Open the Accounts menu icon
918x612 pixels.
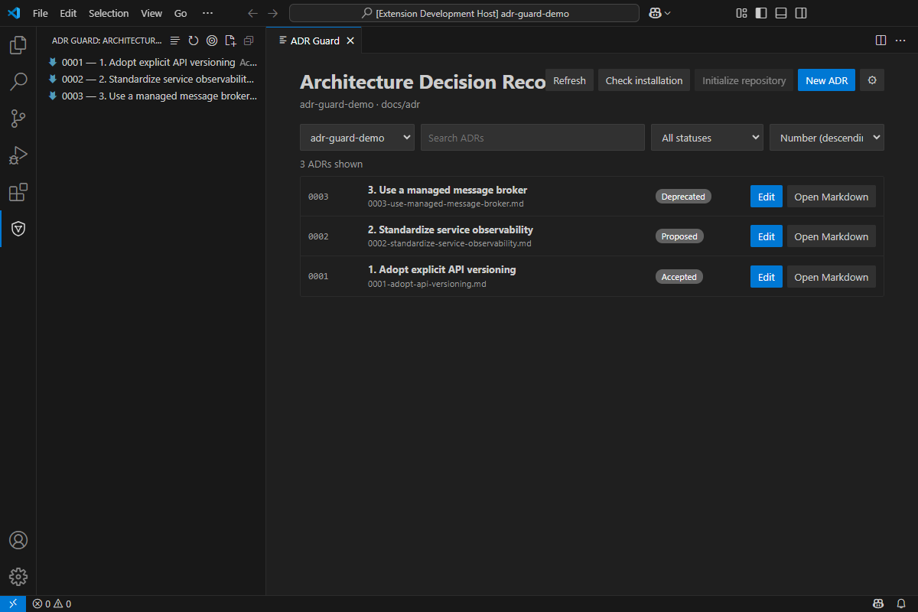(18, 540)
